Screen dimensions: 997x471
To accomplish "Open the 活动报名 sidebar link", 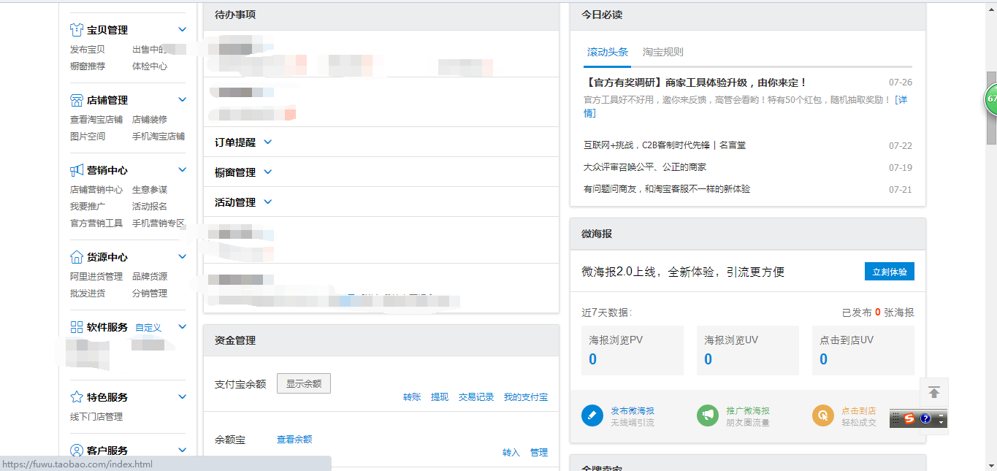I will [x=150, y=207].
